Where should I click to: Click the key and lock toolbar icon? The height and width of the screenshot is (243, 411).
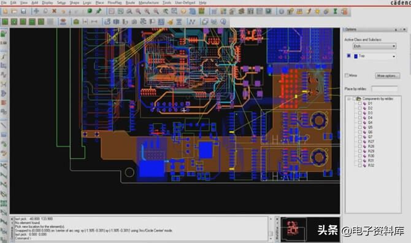click(x=290, y=12)
